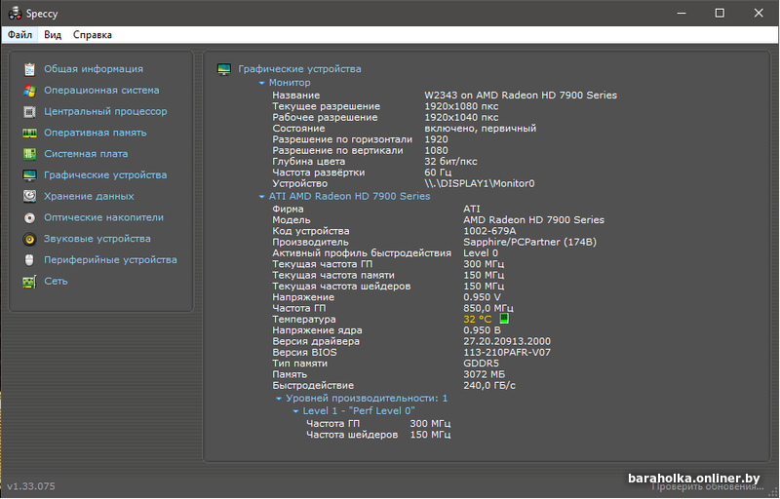The image size is (780, 499).
Task: Click the Сеть network card icon
Action: pyautogui.click(x=29, y=282)
